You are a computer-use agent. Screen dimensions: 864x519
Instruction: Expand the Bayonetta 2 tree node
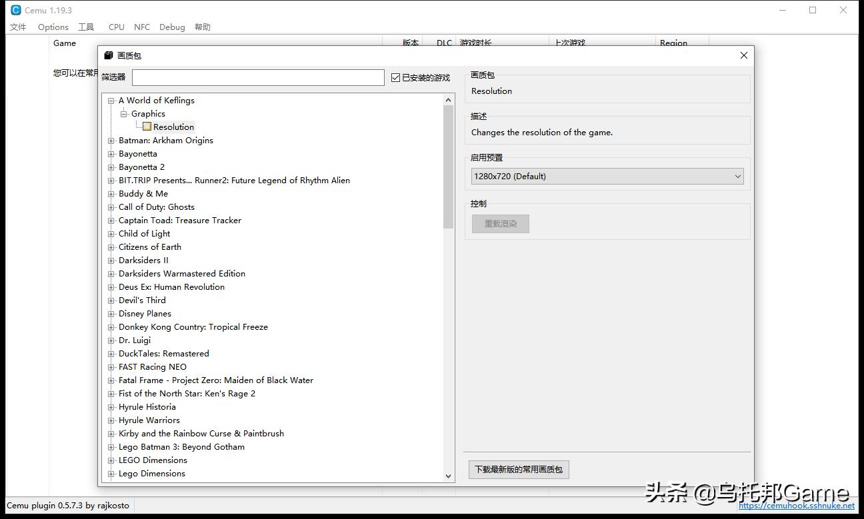111,167
